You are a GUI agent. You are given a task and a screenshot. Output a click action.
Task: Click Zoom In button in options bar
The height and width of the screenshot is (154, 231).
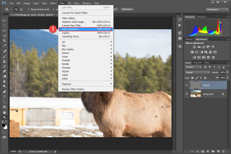coord(16,9)
